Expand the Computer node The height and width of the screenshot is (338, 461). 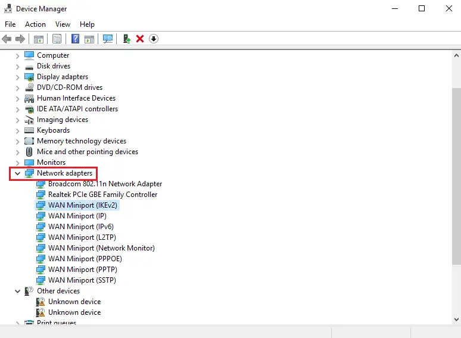coord(18,55)
